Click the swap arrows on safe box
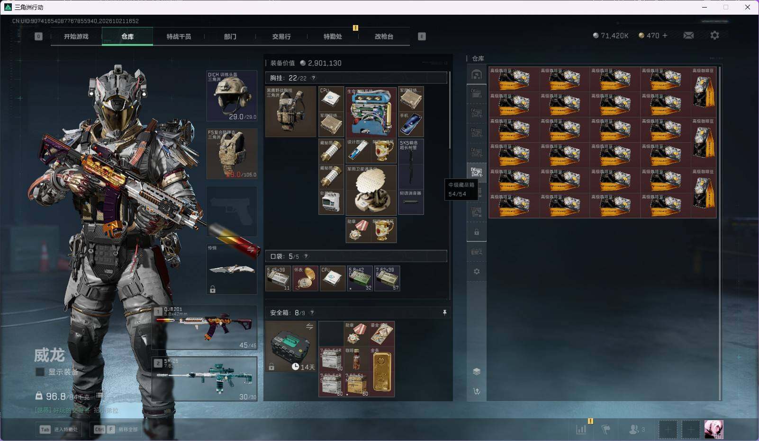The image size is (759, 441). 309,326
